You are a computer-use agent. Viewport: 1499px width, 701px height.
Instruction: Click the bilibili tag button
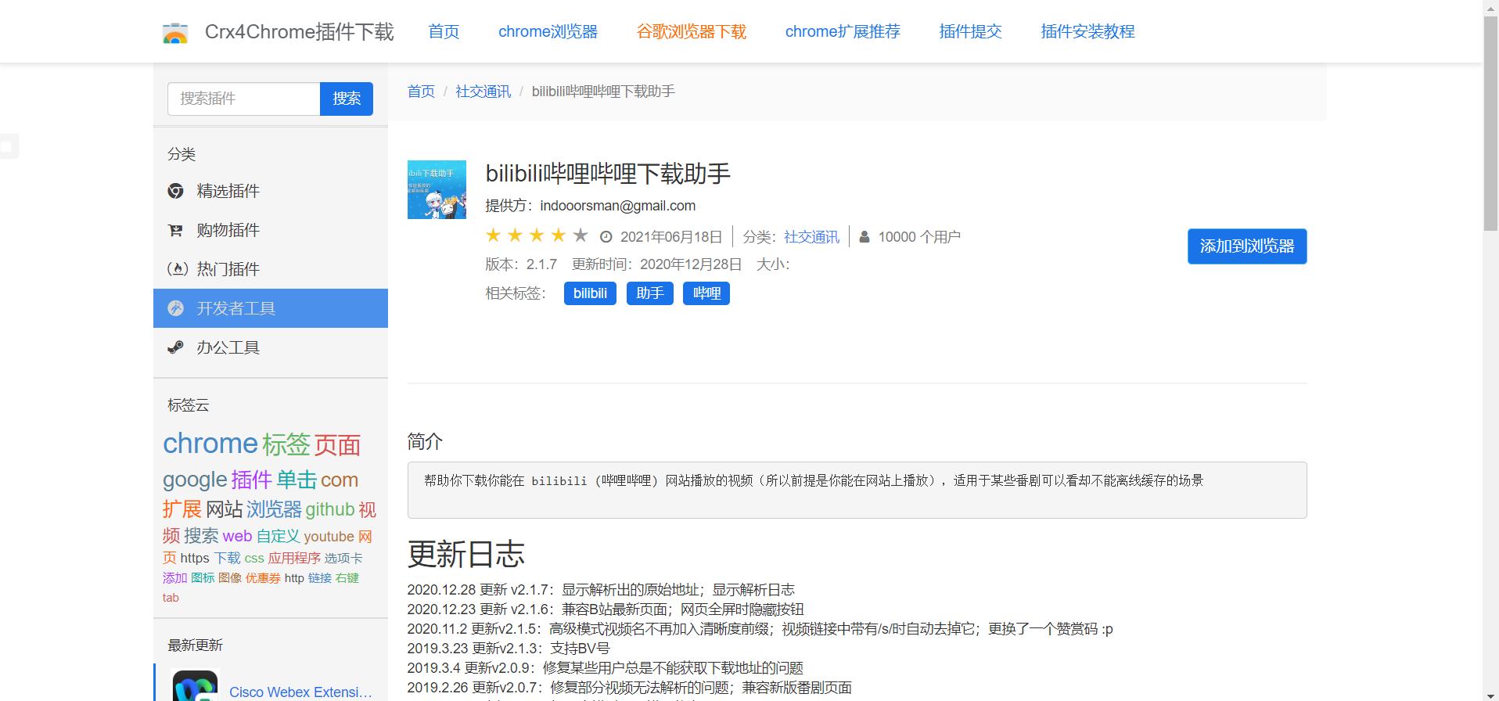click(590, 293)
